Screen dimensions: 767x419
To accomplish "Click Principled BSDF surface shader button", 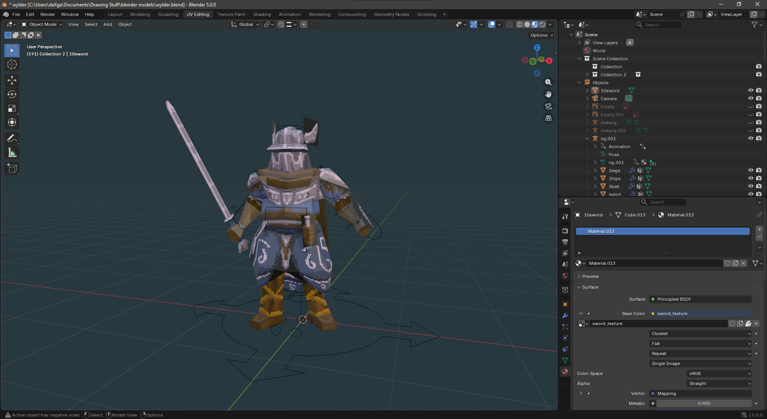I will click(x=700, y=299).
